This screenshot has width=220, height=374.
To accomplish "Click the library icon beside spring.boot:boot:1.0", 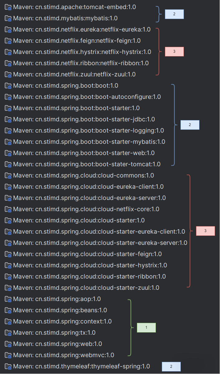I will pyautogui.click(x=8, y=86).
